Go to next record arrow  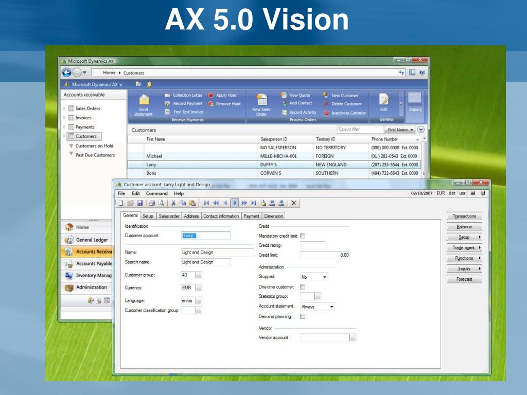click(x=235, y=203)
